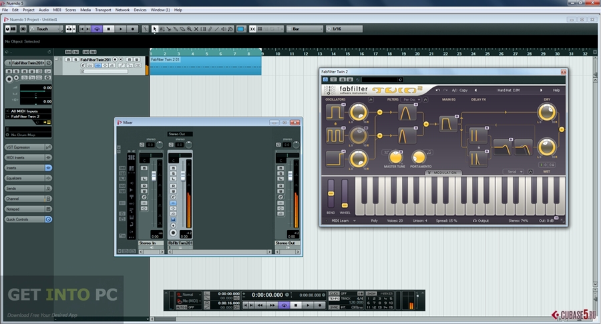Open the MIDI menu
The image size is (601, 324).
tap(57, 10)
